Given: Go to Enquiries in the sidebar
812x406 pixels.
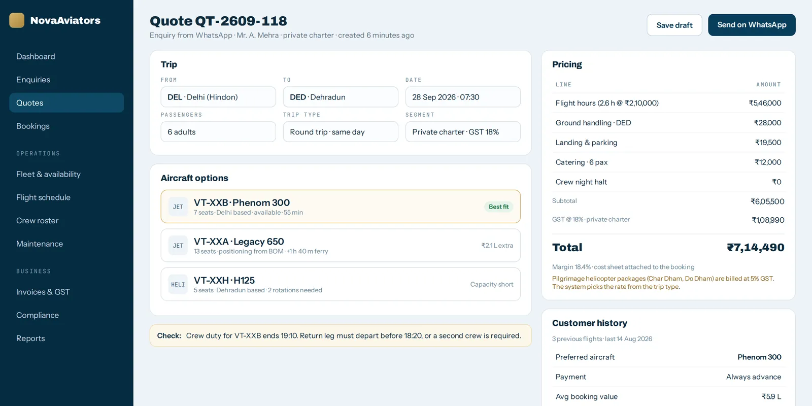Looking at the screenshot, I should 66,80.
